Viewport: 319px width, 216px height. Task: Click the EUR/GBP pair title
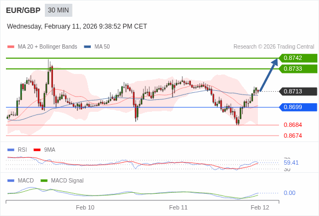pos(23,10)
